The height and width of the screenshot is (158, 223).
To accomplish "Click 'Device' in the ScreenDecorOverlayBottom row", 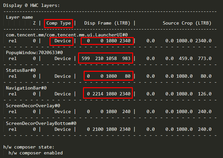I will (x=63, y=129).
